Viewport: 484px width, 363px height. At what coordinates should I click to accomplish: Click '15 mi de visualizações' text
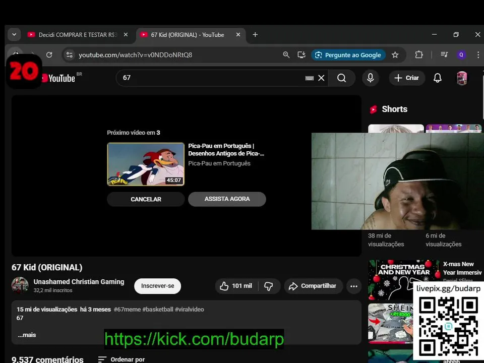47,309
